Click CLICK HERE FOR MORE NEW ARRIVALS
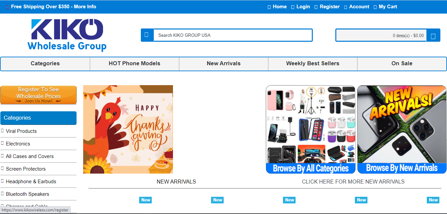Screen dimensions: 447x214 point(353,182)
